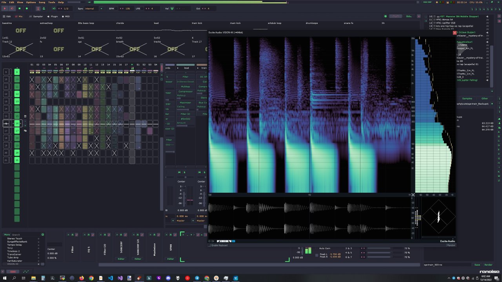Screen dimensions: 502x282
Task: Click the Discord icon in taskbar
Action: coord(168,278)
